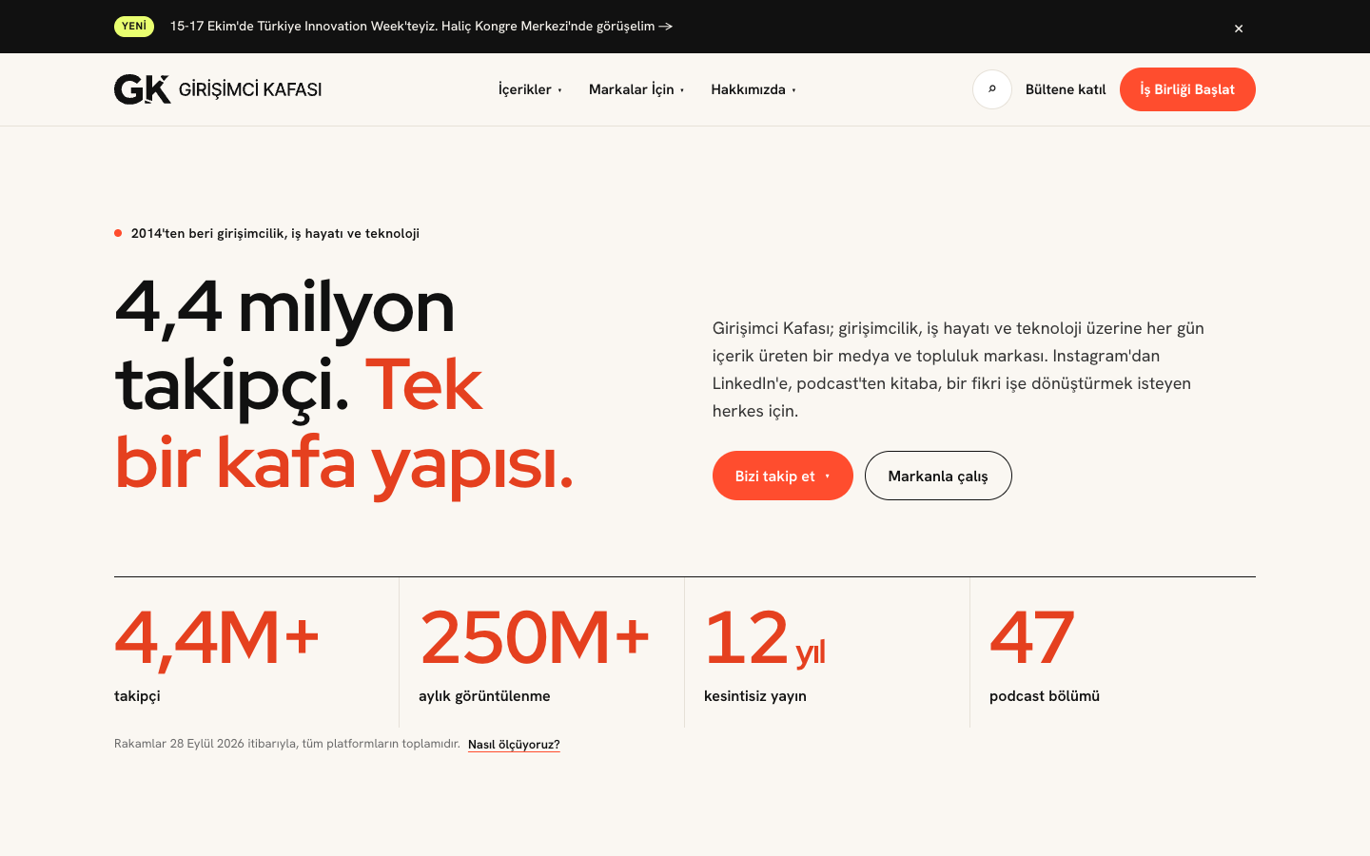The image size is (1370, 856).
Task: Open the Bizi takip et dropdown button
Action: pyautogui.click(x=783, y=476)
